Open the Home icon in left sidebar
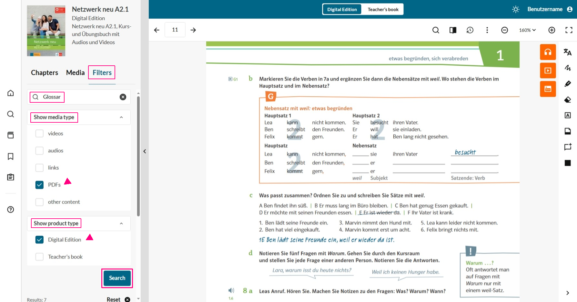Screen dimensions: 577x302 tap(11, 93)
